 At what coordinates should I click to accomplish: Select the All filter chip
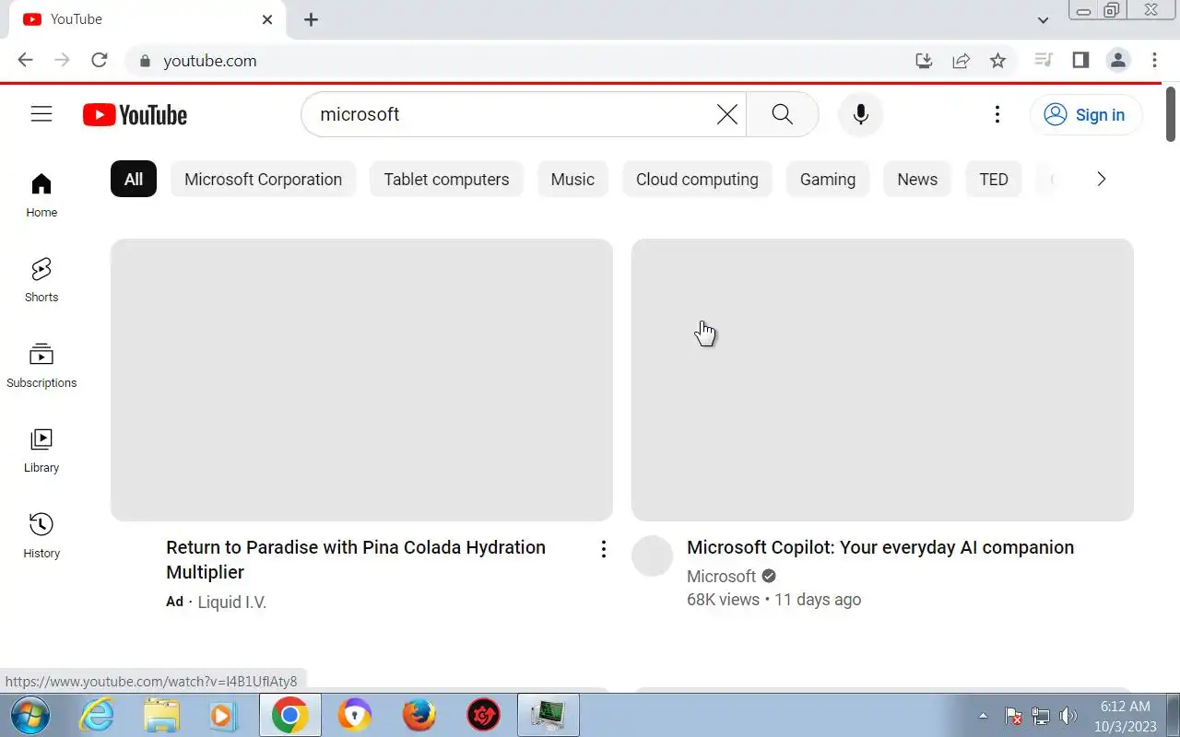pyautogui.click(x=134, y=179)
